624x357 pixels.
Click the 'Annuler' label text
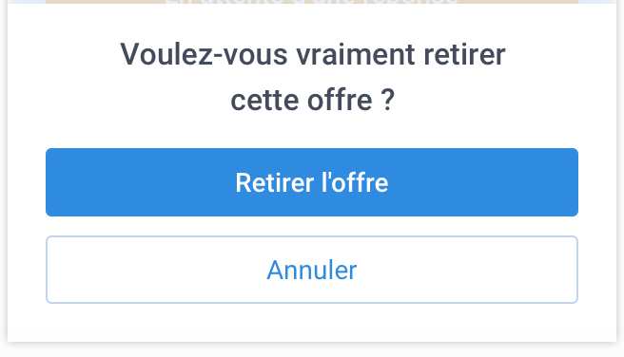tap(312, 271)
